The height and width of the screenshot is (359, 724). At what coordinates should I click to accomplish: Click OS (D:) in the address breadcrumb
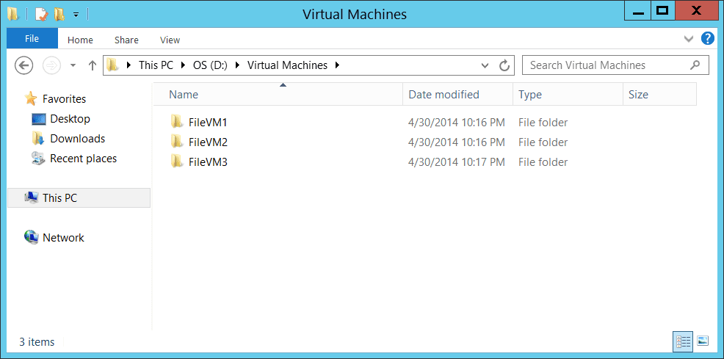210,65
